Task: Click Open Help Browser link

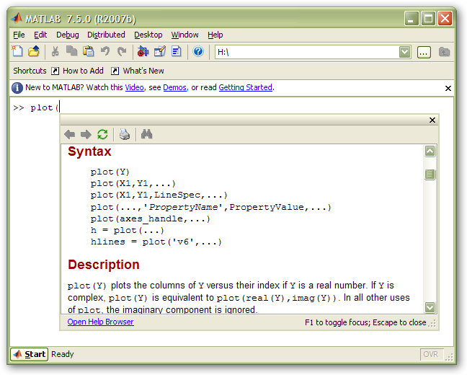Action: (x=100, y=322)
